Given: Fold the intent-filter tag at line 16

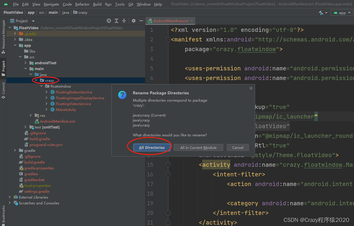Looking at the screenshot, I should [168, 174].
